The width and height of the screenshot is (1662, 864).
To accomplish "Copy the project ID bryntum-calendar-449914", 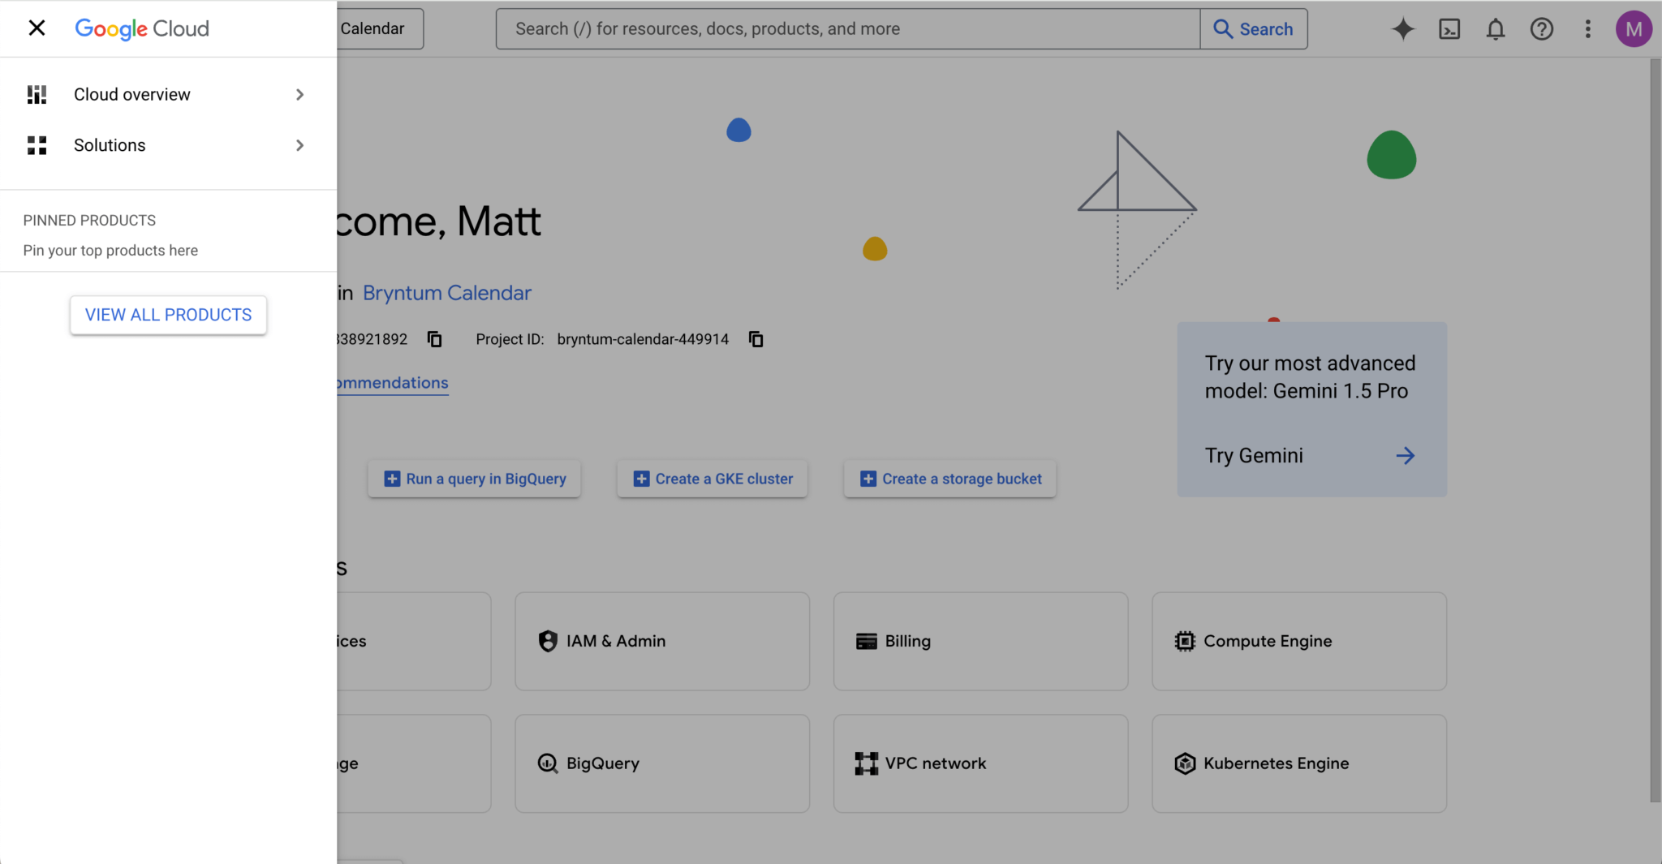I will pos(756,339).
